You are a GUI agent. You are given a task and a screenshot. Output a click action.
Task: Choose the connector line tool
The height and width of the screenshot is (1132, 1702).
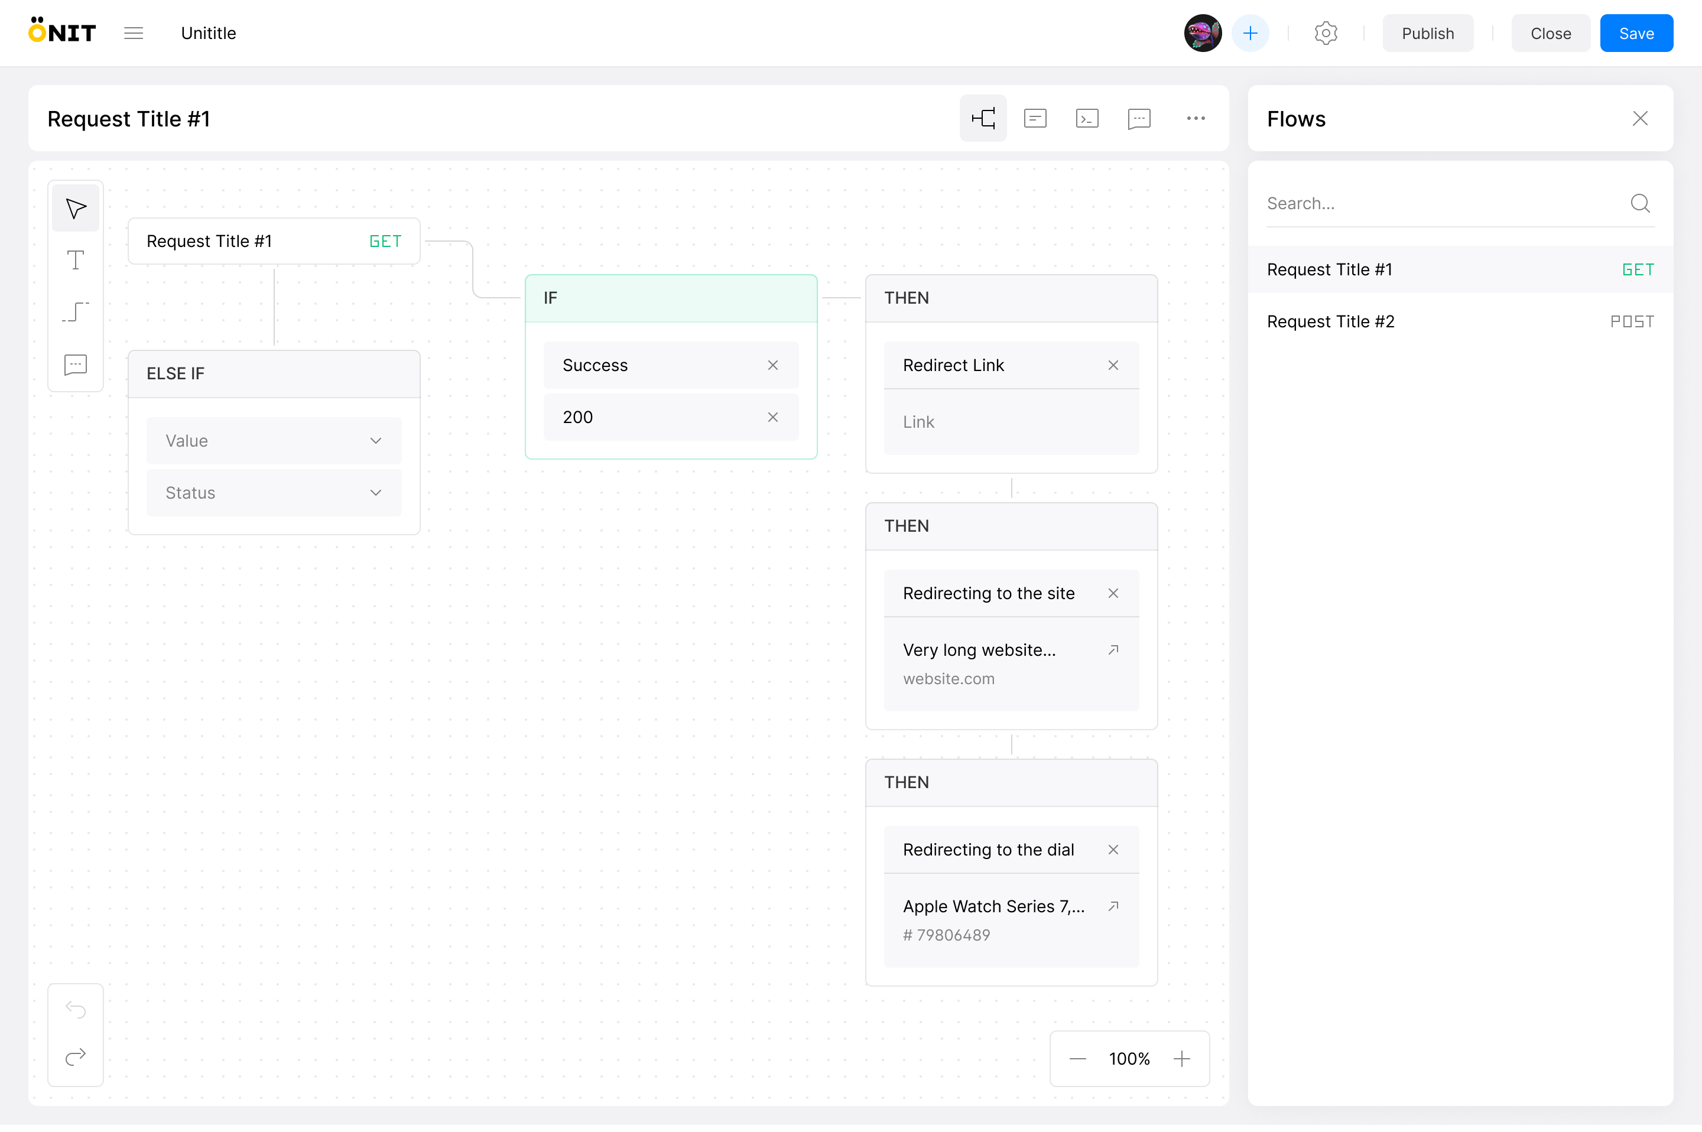tap(75, 312)
